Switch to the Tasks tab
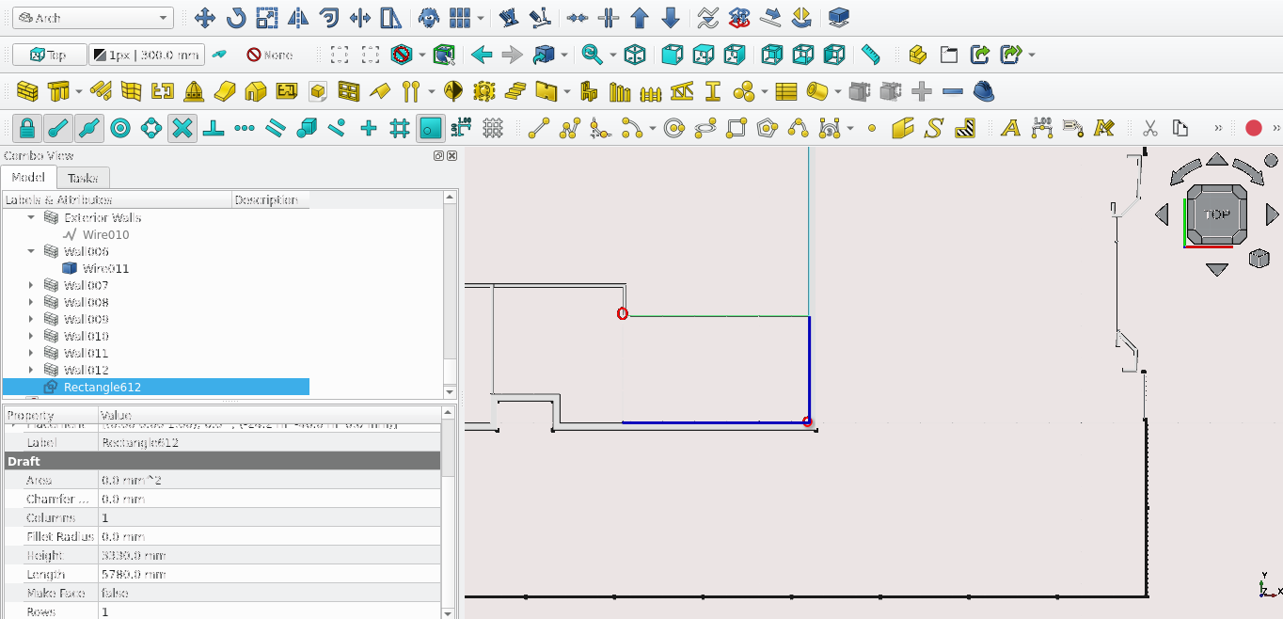Viewport: 1283px width, 619px height. click(83, 178)
